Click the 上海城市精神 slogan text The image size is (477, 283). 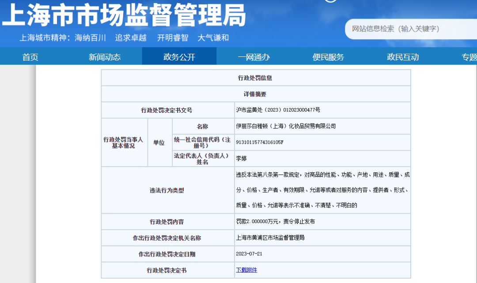[x=124, y=38]
